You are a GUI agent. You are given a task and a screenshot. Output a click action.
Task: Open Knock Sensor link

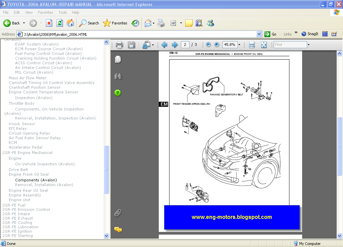pos(22,124)
